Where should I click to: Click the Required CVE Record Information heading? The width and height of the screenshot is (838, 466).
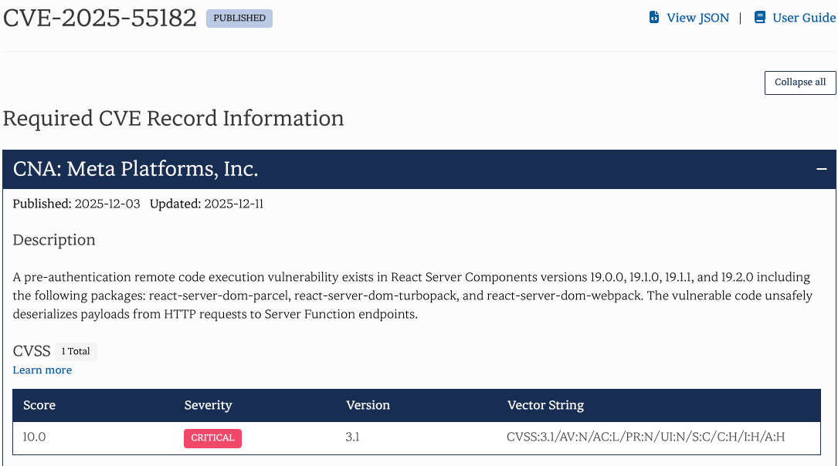[174, 119]
